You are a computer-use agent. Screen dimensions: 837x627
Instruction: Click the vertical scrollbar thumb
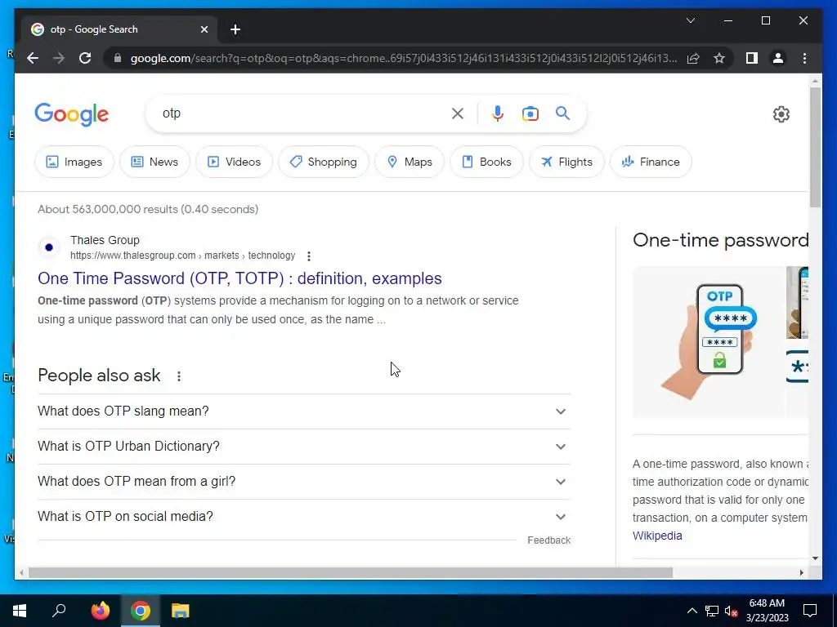click(815, 147)
